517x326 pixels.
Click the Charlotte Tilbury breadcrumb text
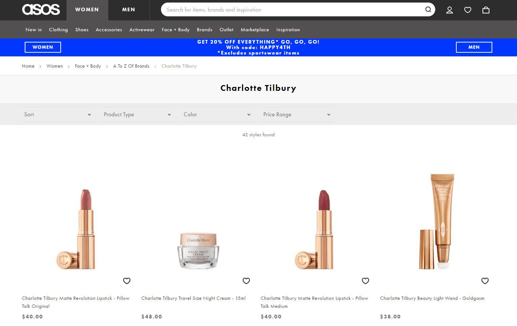tap(179, 66)
